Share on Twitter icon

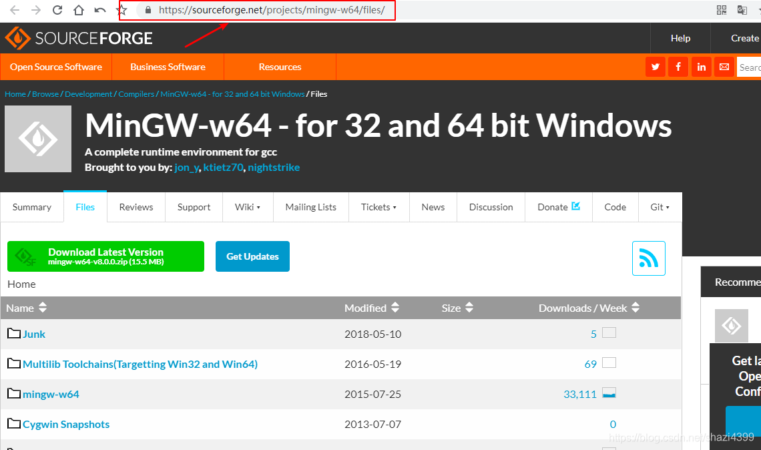point(656,67)
